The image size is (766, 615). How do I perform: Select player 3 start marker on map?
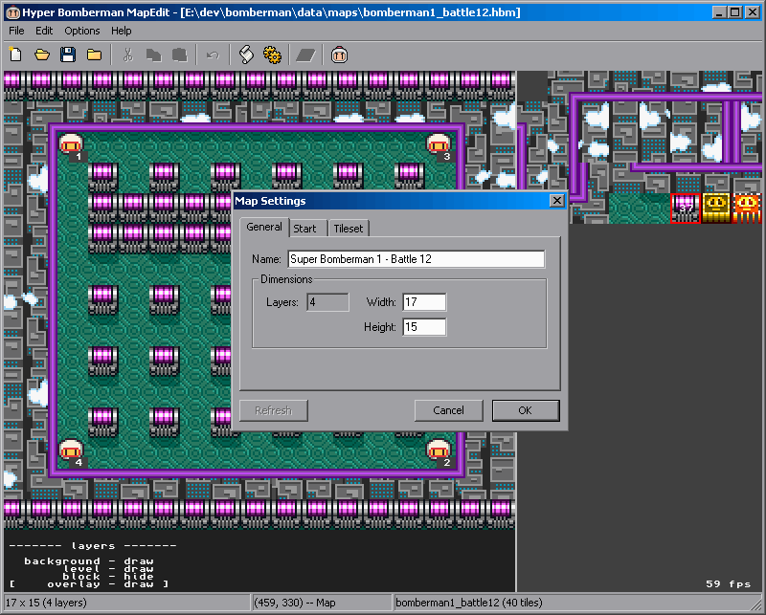pos(439,146)
